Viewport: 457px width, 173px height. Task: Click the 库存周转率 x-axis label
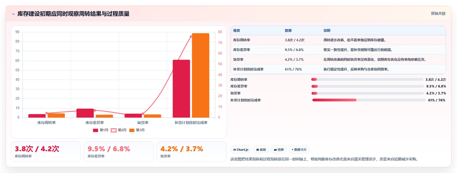(46, 123)
